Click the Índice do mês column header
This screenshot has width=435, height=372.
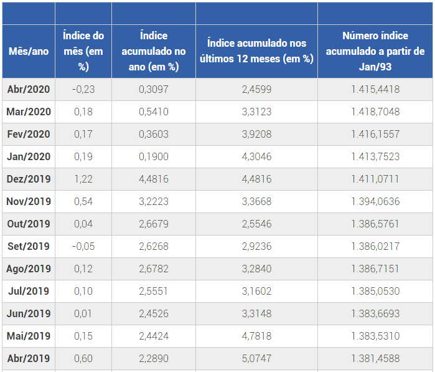[83, 51]
